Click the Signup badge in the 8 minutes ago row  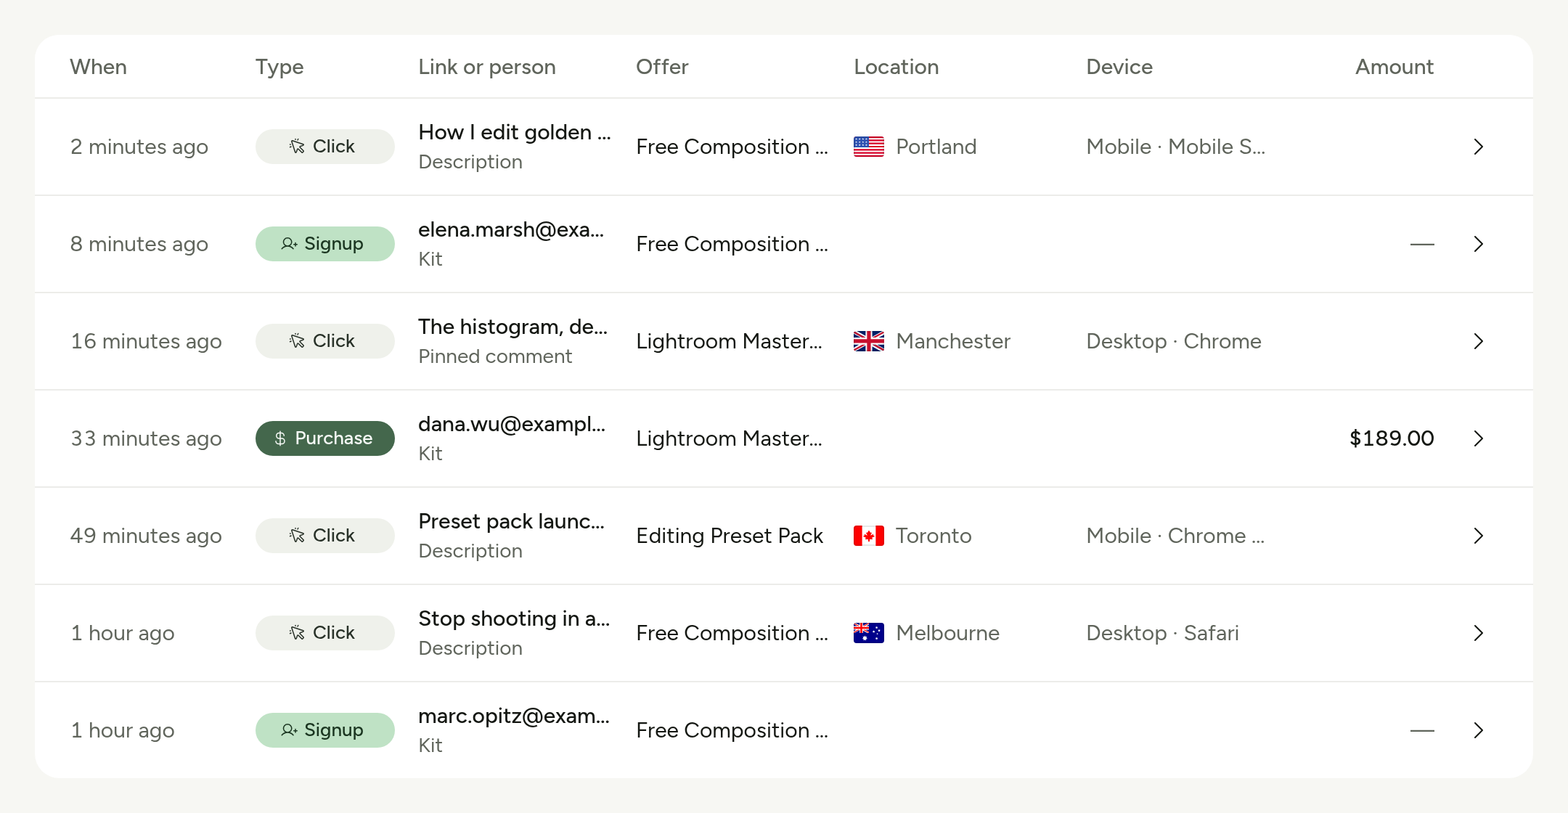[x=324, y=244]
